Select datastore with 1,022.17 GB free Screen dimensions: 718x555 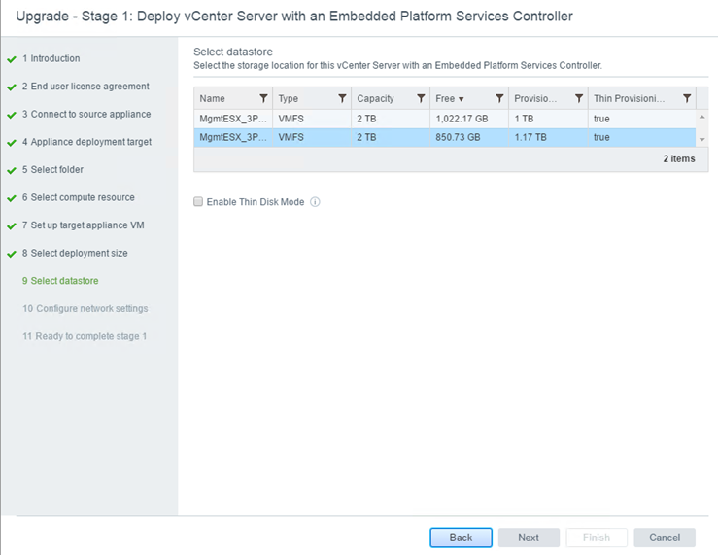(x=445, y=119)
